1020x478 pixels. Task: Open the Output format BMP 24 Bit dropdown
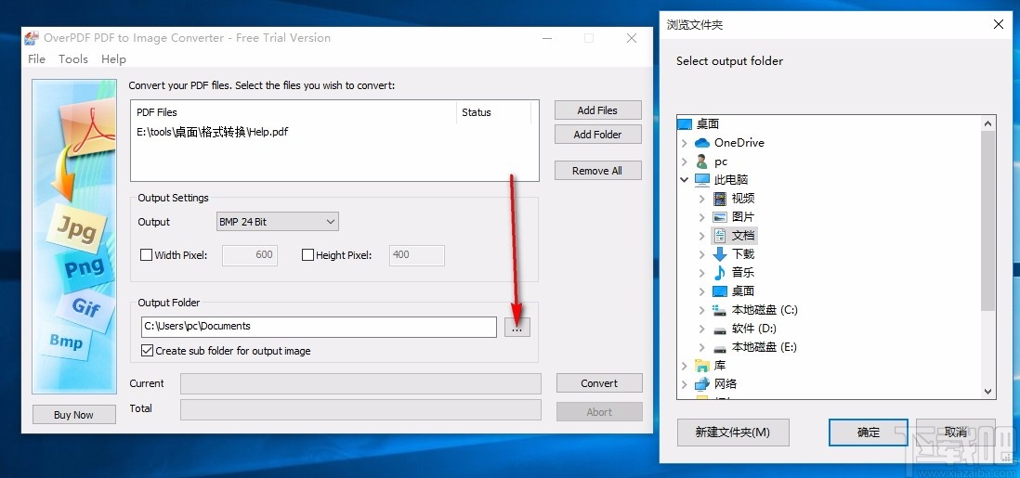click(x=277, y=222)
